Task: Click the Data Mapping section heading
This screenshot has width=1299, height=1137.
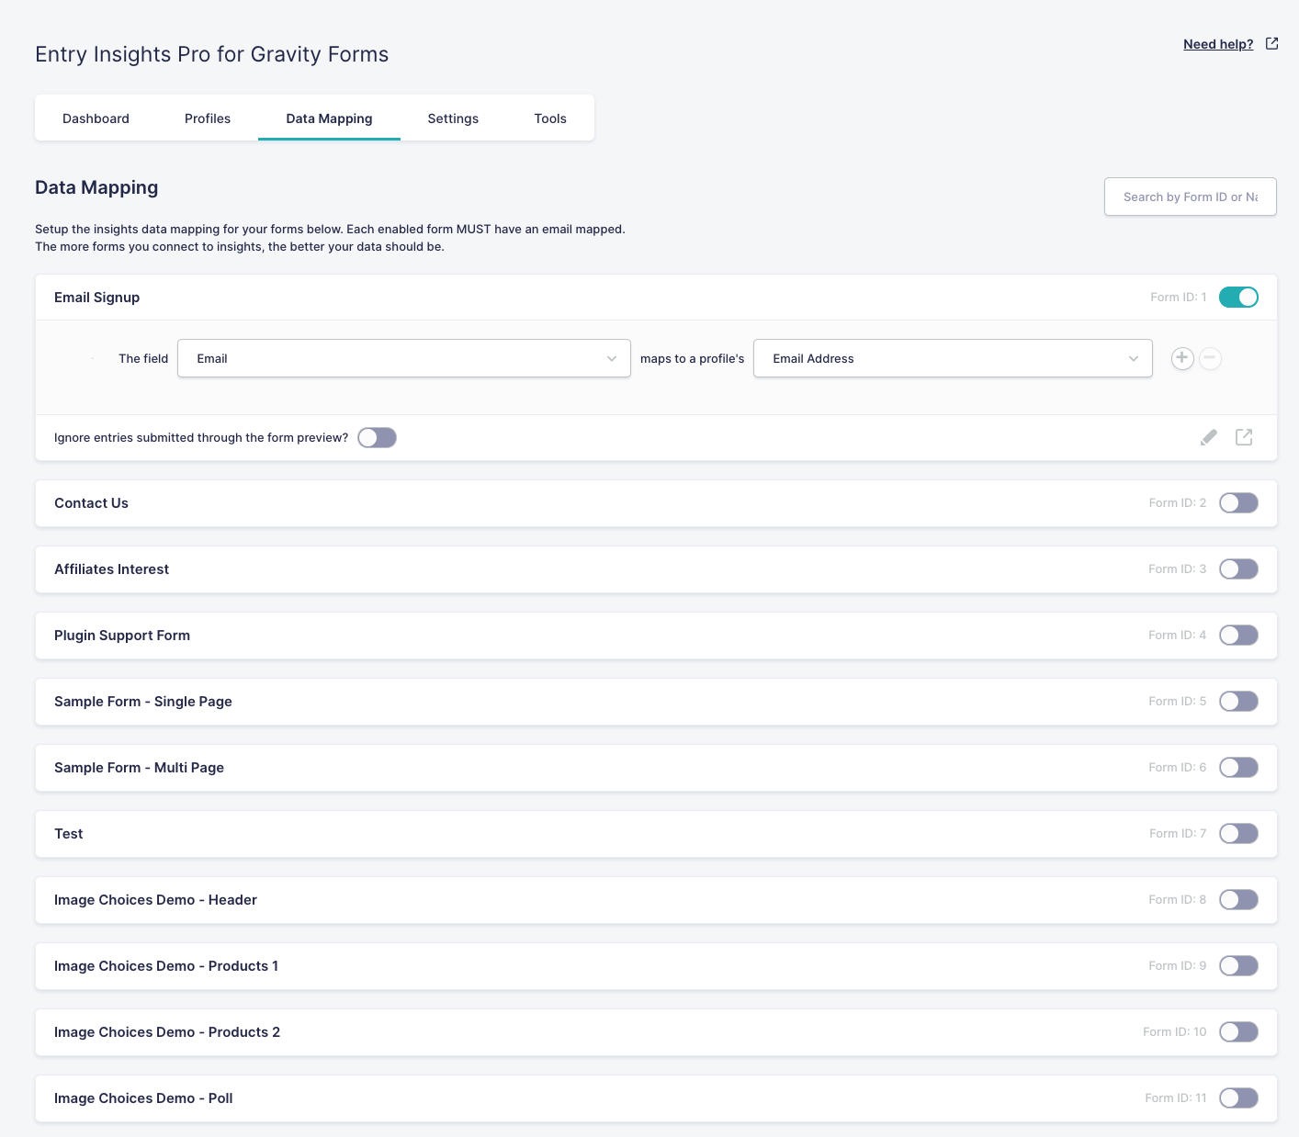Action: tap(96, 187)
